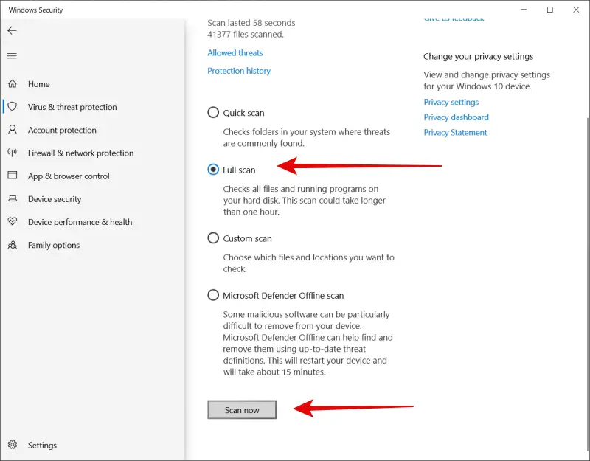Open the Allowed threats link
The image size is (590, 461).
235,52
